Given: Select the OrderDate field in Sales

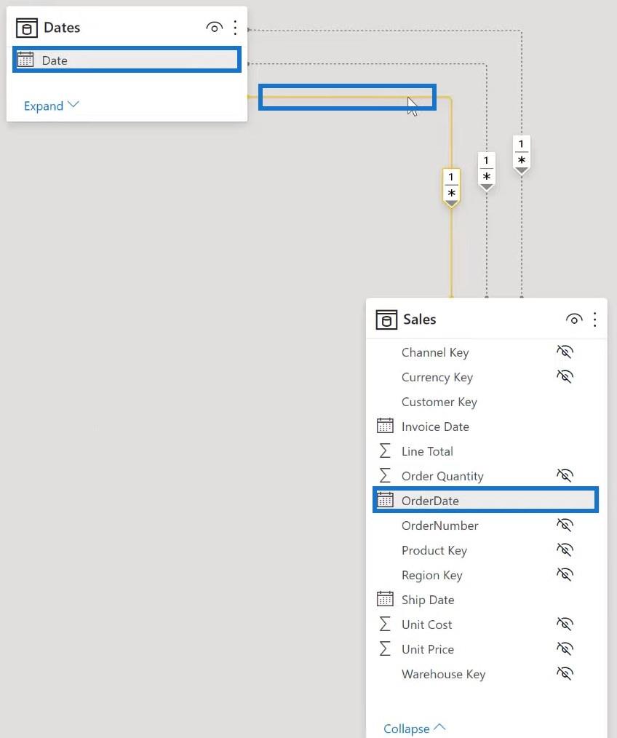Looking at the screenshot, I should point(486,500).
